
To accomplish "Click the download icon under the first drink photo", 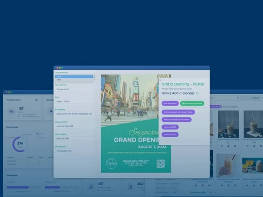I will [228, 146].
